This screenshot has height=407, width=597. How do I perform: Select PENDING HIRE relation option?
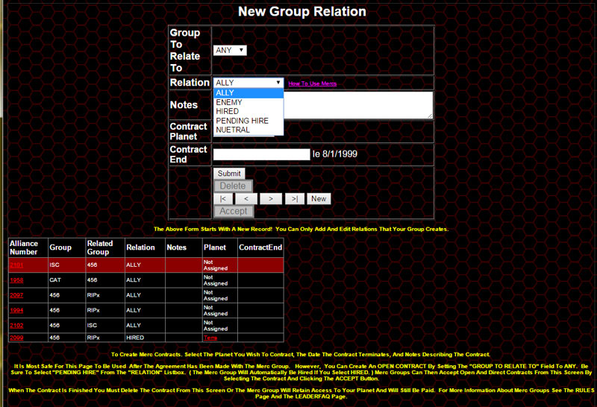tap(249, 121)
